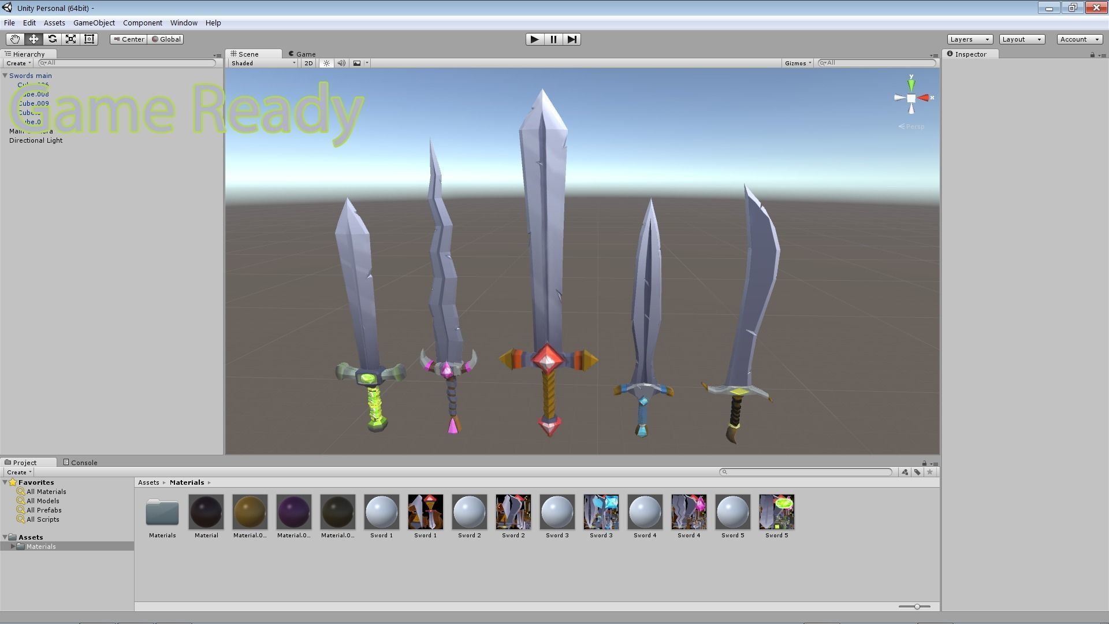Open the Account dropdown
The image size is (1109, 624).
click(x=1080, y=39)
